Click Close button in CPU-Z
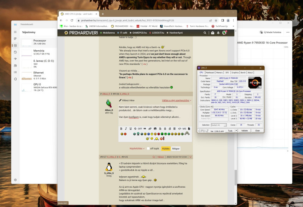303x207 pixels. (x=258, y=131)
